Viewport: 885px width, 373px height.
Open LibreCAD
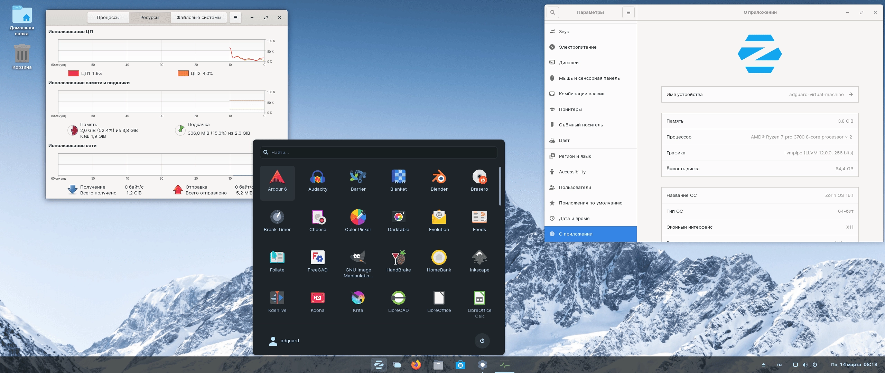(x=399, y=304)
